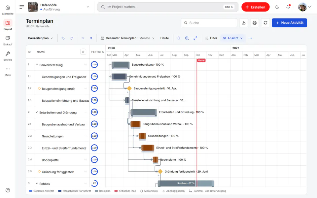Click the Einzel- und Streifenfundamente Gantt bar

pyautogui.click(x=148, y=148)
